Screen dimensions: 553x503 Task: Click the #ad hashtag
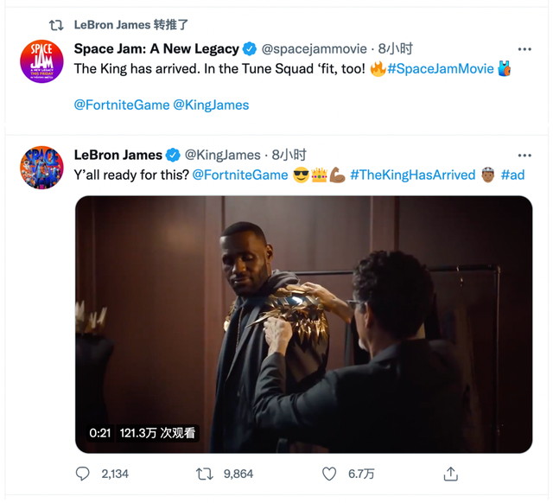[x=512, y=175]
